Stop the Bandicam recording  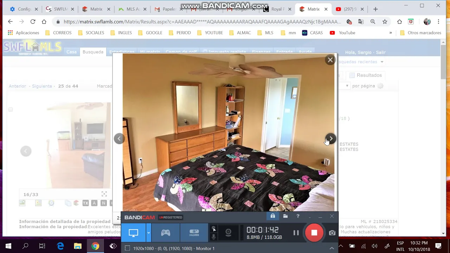point(314,233)
